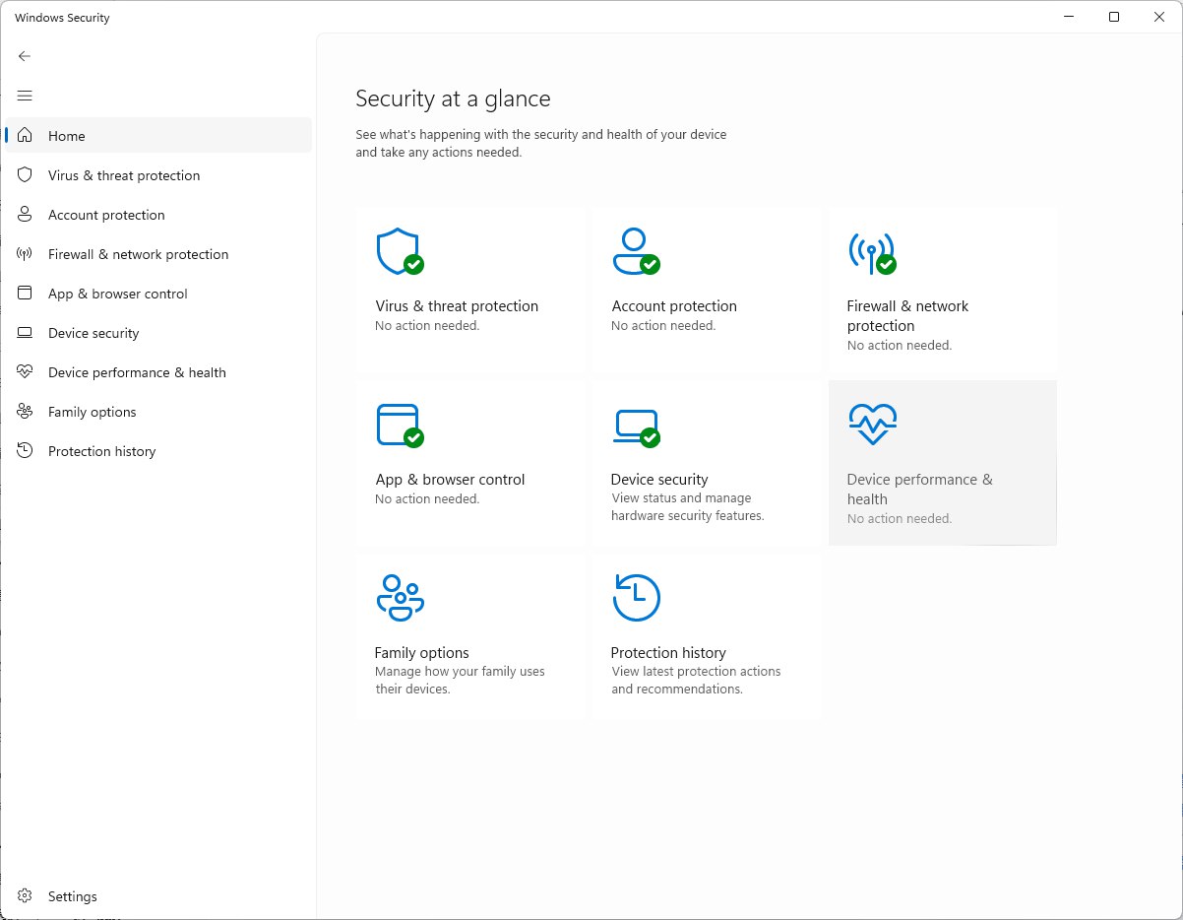Go to Firewall & network protection in sidebar
The height and width of the screenshot is (920, 1183).
point(158,253)
